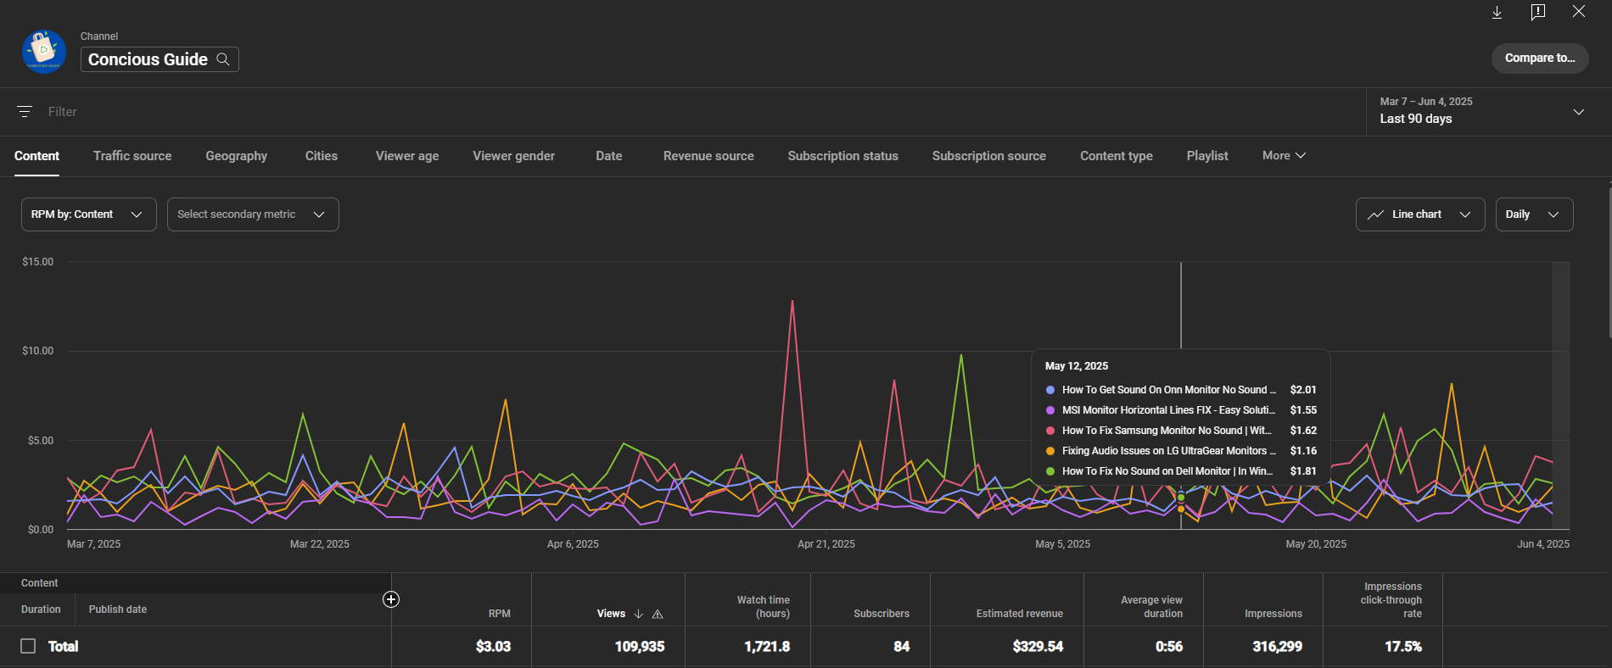1612x668 pixels.
Task: Switch to the Content tab
Action: click(x=36, y=156)
